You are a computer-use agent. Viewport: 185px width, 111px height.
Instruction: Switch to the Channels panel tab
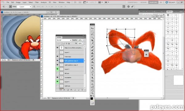click(x=158, y=12)
